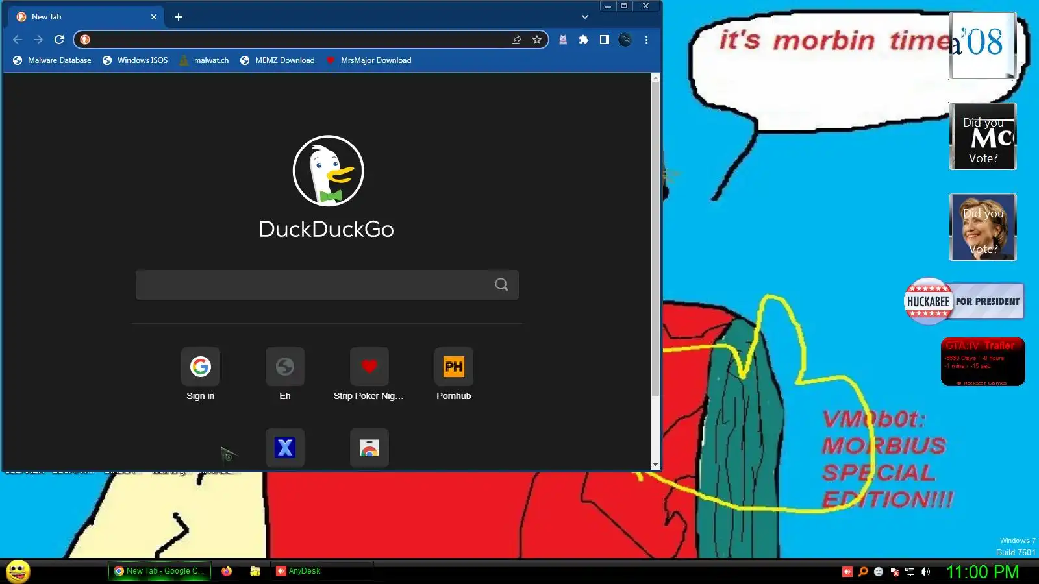Open the Chrome Web Store shortcut tile
This screenshot has height=584, width=1039.
[x=369, y=448]
